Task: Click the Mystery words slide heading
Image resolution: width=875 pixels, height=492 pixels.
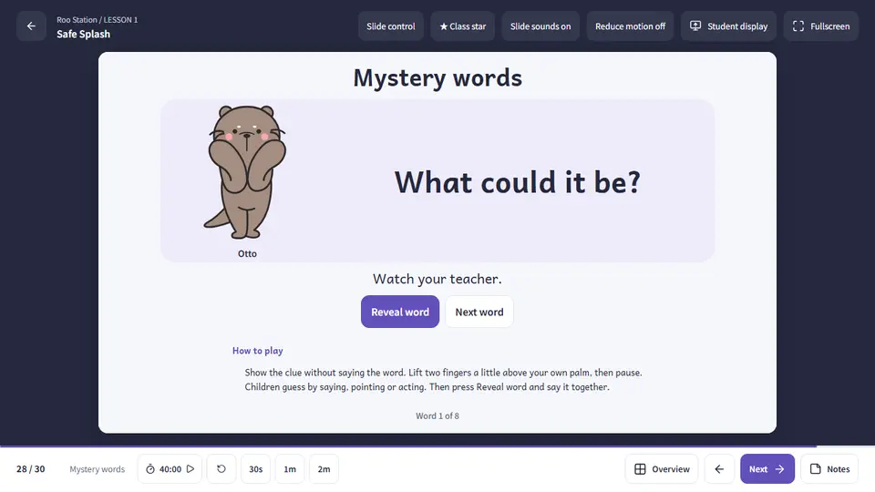Action: click(x=437, y=78)
